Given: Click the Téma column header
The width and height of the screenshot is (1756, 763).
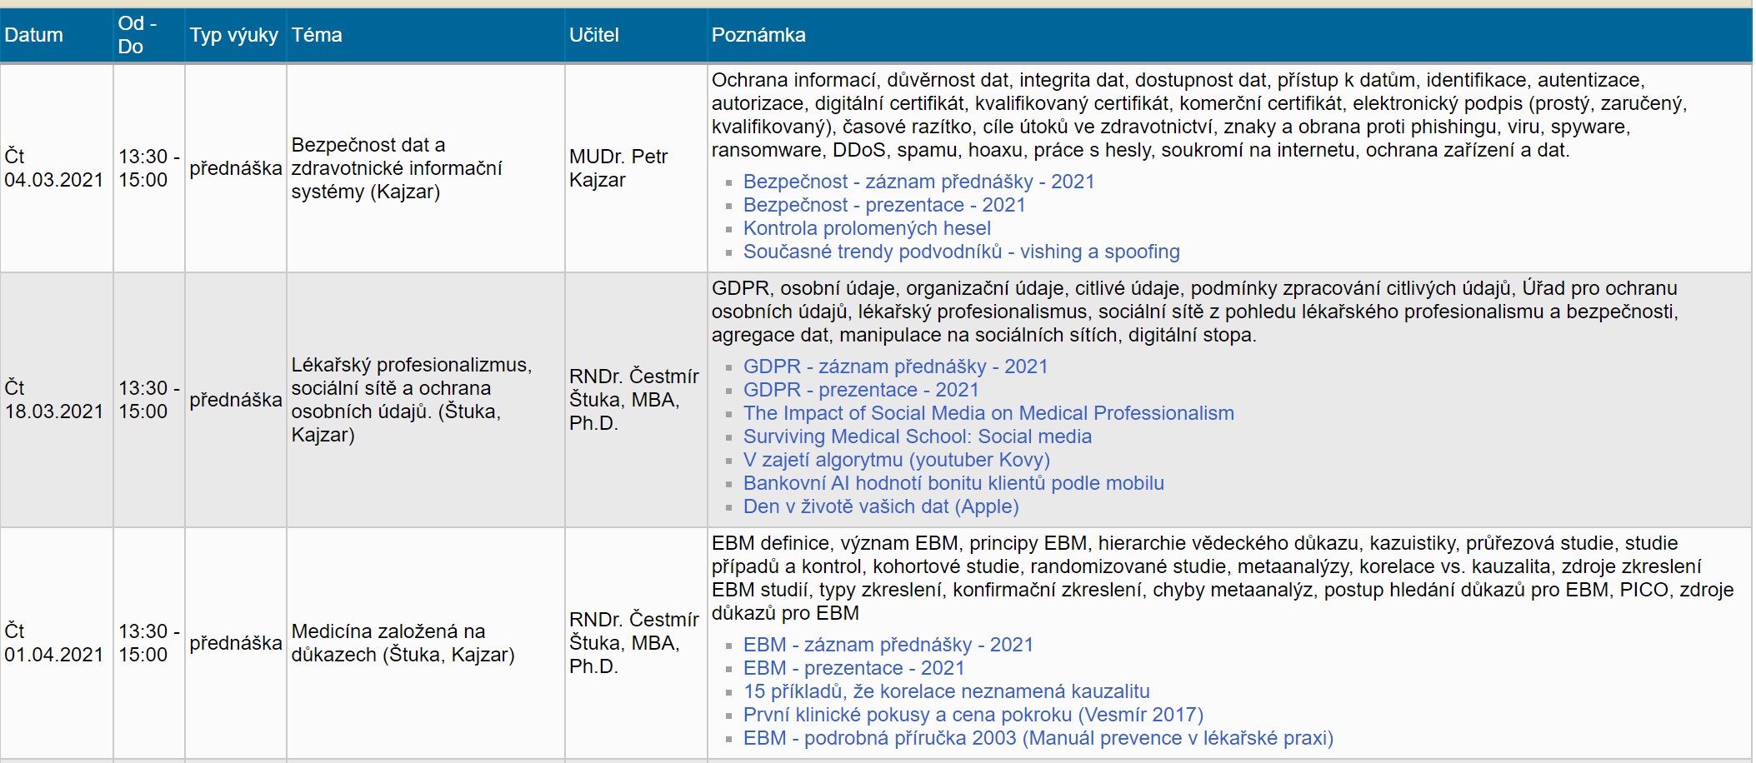Looking at the screenshot, I should (317, 35).
